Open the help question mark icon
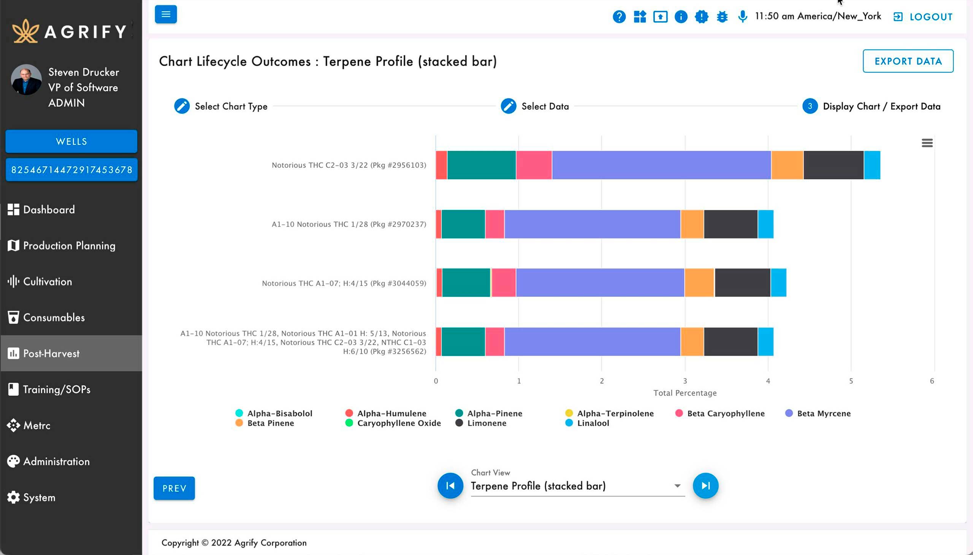The width and height of the screenshot is (973, 555). 619,17
